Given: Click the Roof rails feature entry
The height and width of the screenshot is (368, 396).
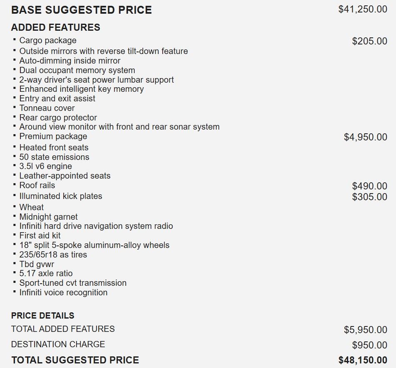Looking at the screenshot, I should pyautogui.click(x=37, y=185).
